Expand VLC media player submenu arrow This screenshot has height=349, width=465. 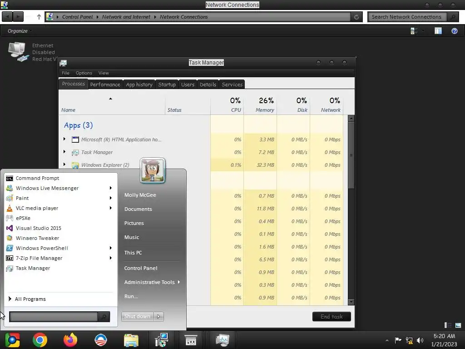pos(111,208)
